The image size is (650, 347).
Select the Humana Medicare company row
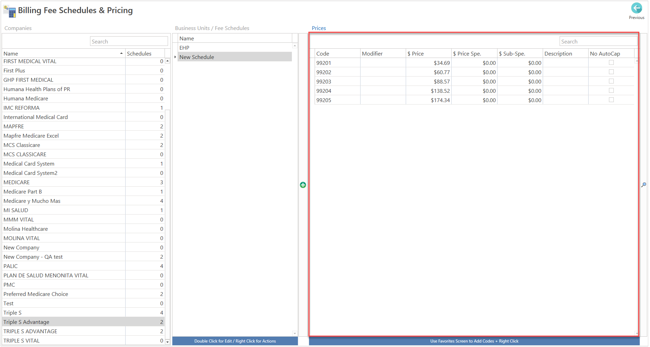click(83, 98)
